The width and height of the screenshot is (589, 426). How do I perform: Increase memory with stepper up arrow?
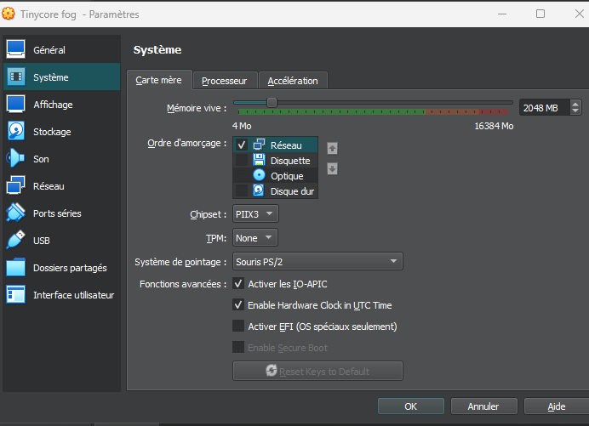(575, 104)
